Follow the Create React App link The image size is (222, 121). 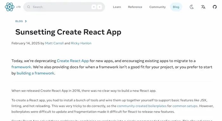73,61
